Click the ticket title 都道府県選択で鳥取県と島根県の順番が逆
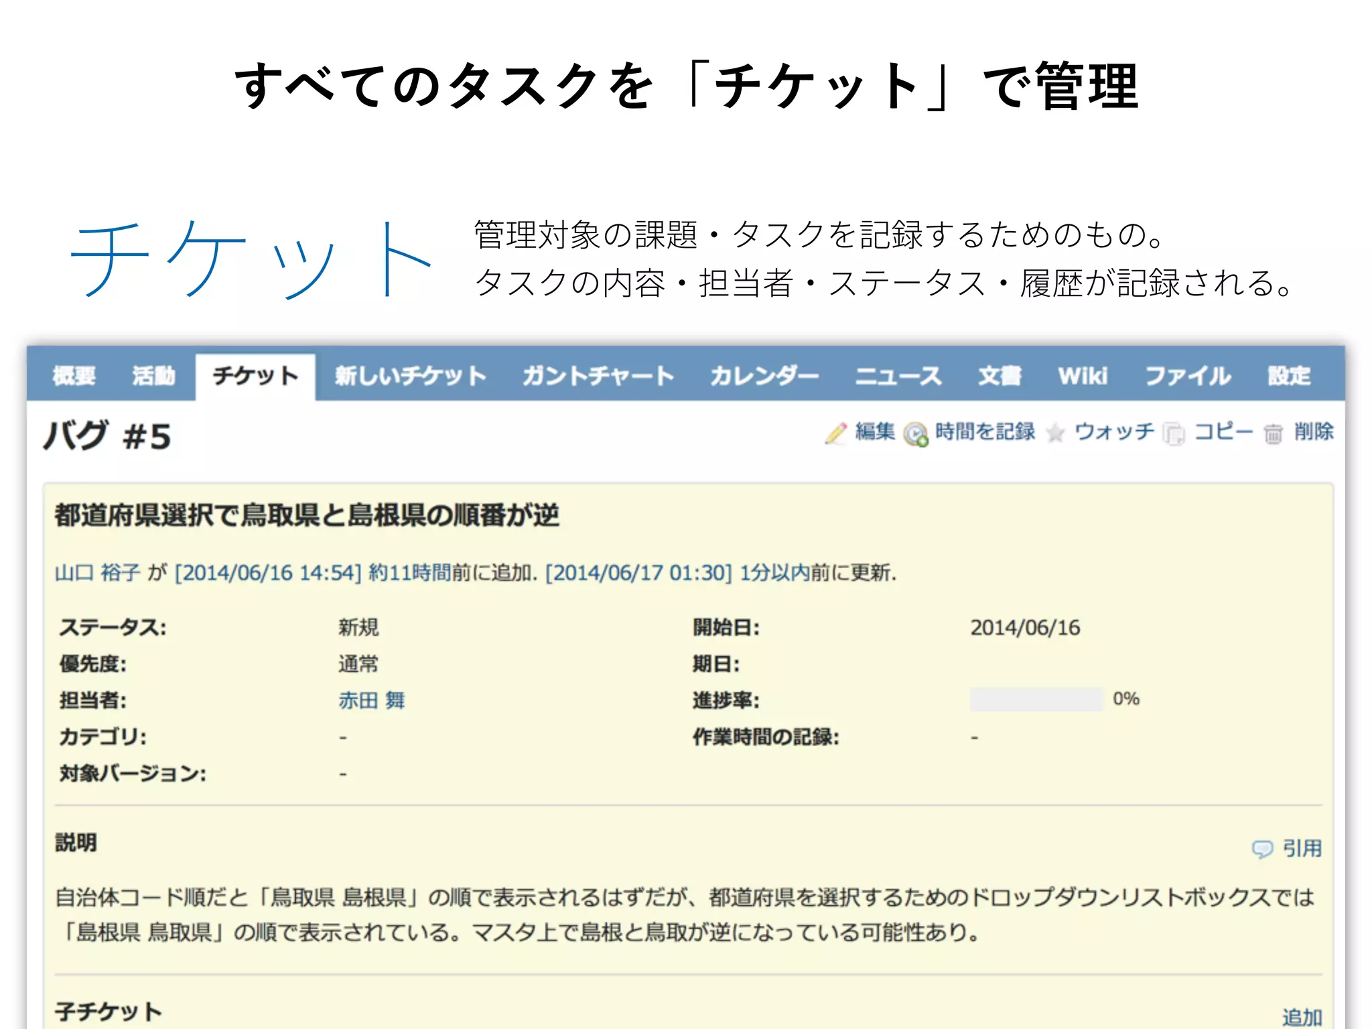This screenshot has height=1029, width=1372. click(x=307, y=515)
